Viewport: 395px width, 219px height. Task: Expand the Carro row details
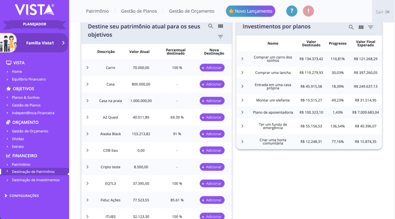click(x=88, y=68)
